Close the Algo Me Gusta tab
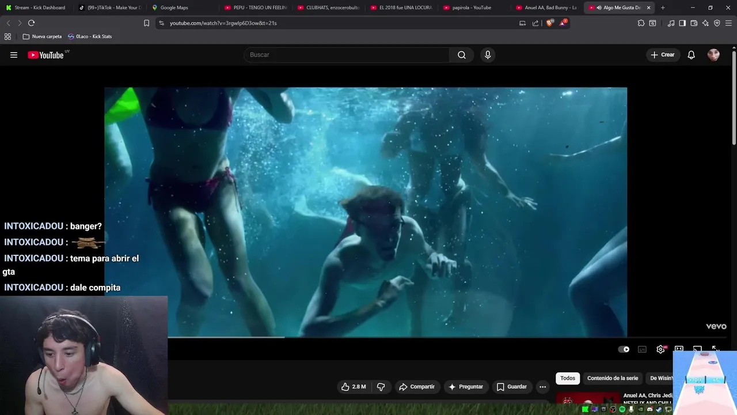This screenshot has width=737, height=415. 648,7
